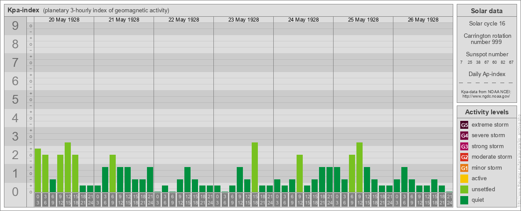Image resolution: width=521 pixels, height=211 pixels.
Task: Click the 'Solar cycle 16' text
Action: pos(486,24)
